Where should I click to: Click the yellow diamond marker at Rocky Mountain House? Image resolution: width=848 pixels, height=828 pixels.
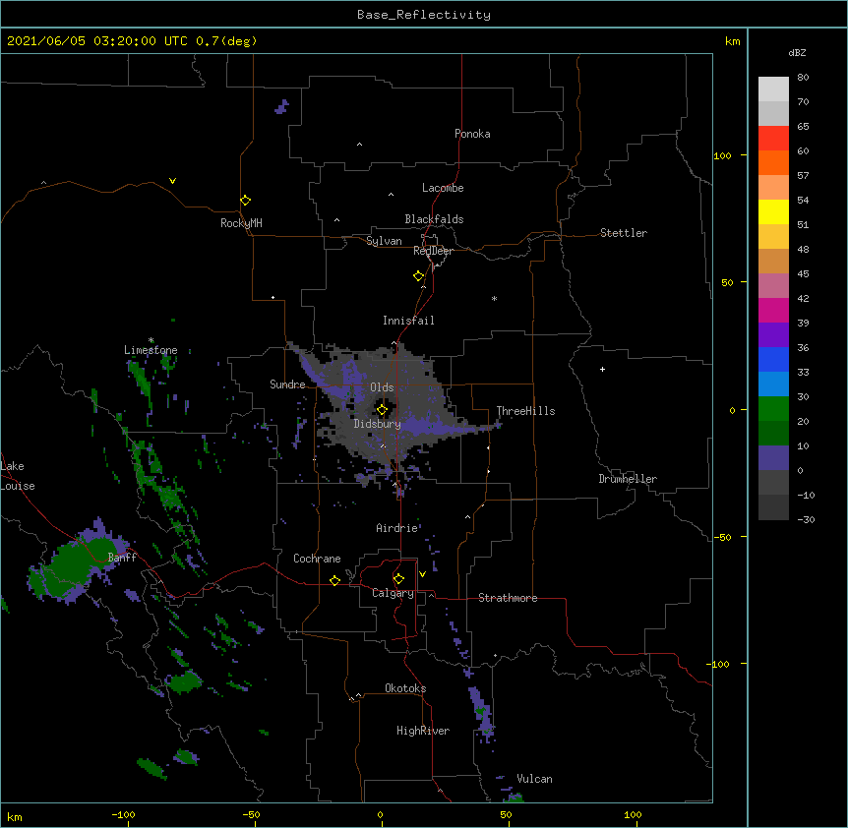(x=245, y=201)
